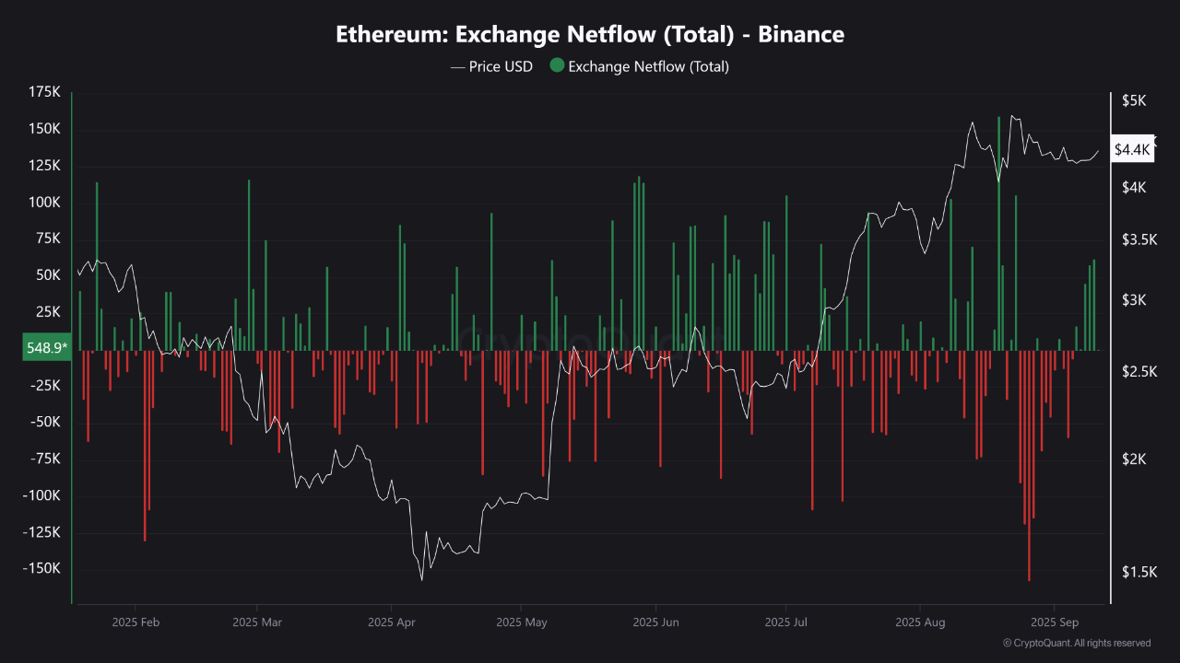1180x663 pixels.
Task: Select the 2025 May axis label
Action: point(522,622)
